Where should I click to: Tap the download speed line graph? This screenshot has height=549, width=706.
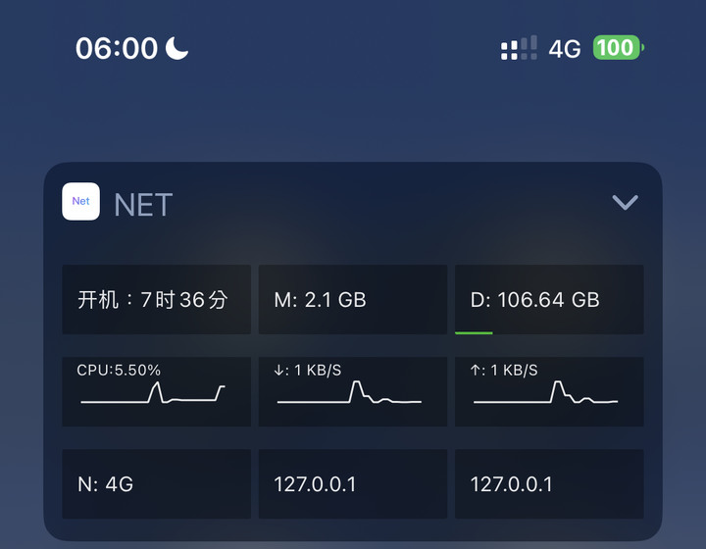coord(349,392)
